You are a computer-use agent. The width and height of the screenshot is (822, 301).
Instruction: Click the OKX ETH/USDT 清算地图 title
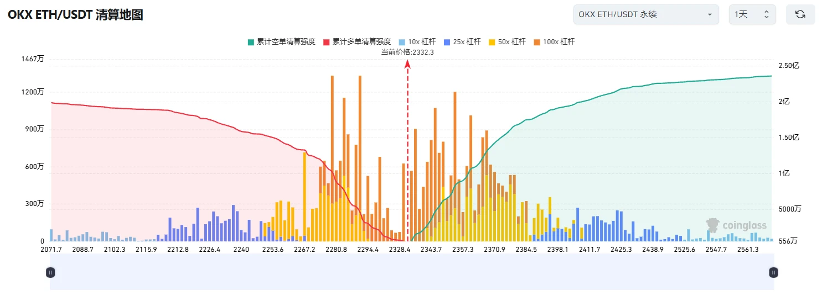(75, 15)
